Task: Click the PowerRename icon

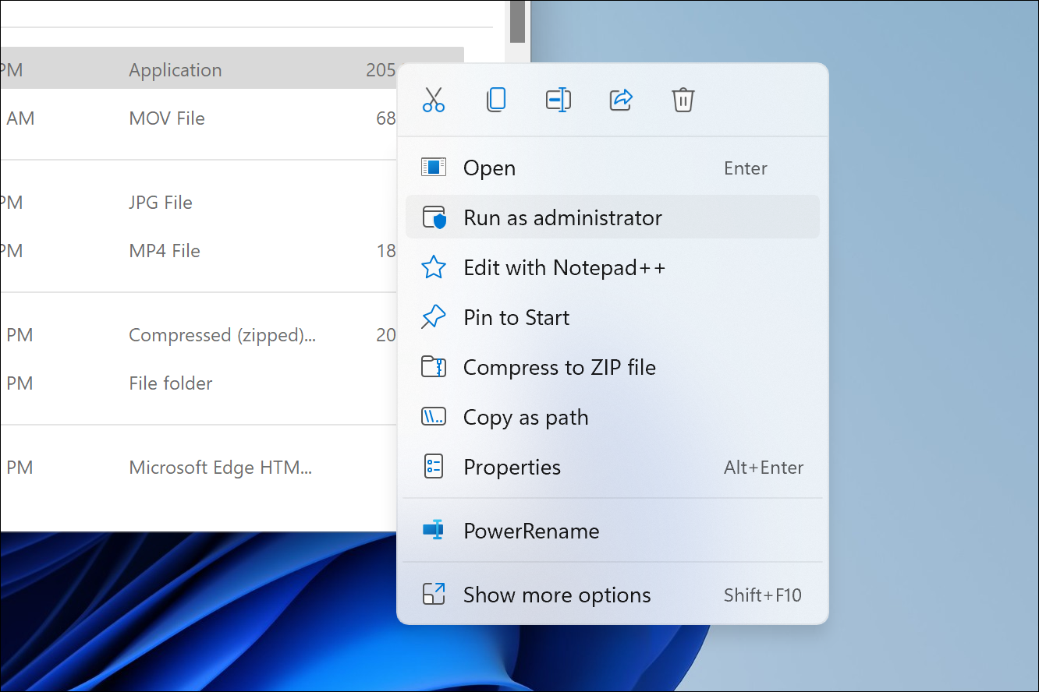Action: pos(434,531)
